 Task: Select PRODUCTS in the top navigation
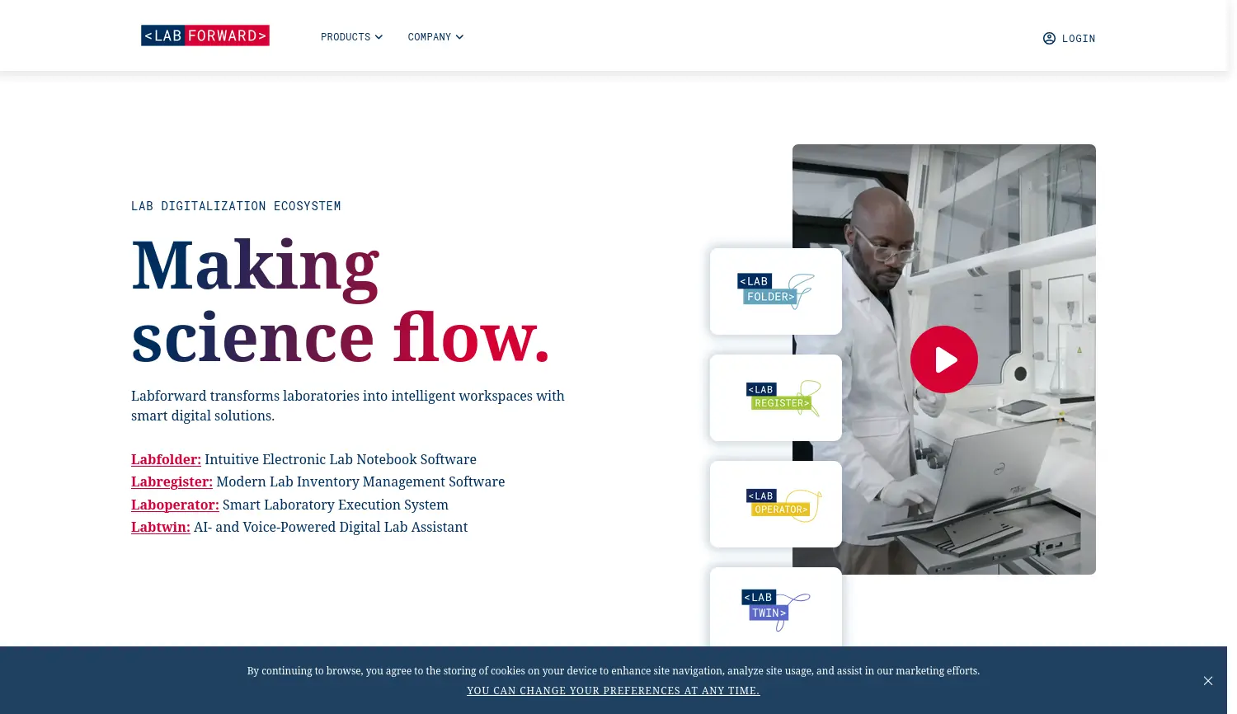(x=346, y=36)
